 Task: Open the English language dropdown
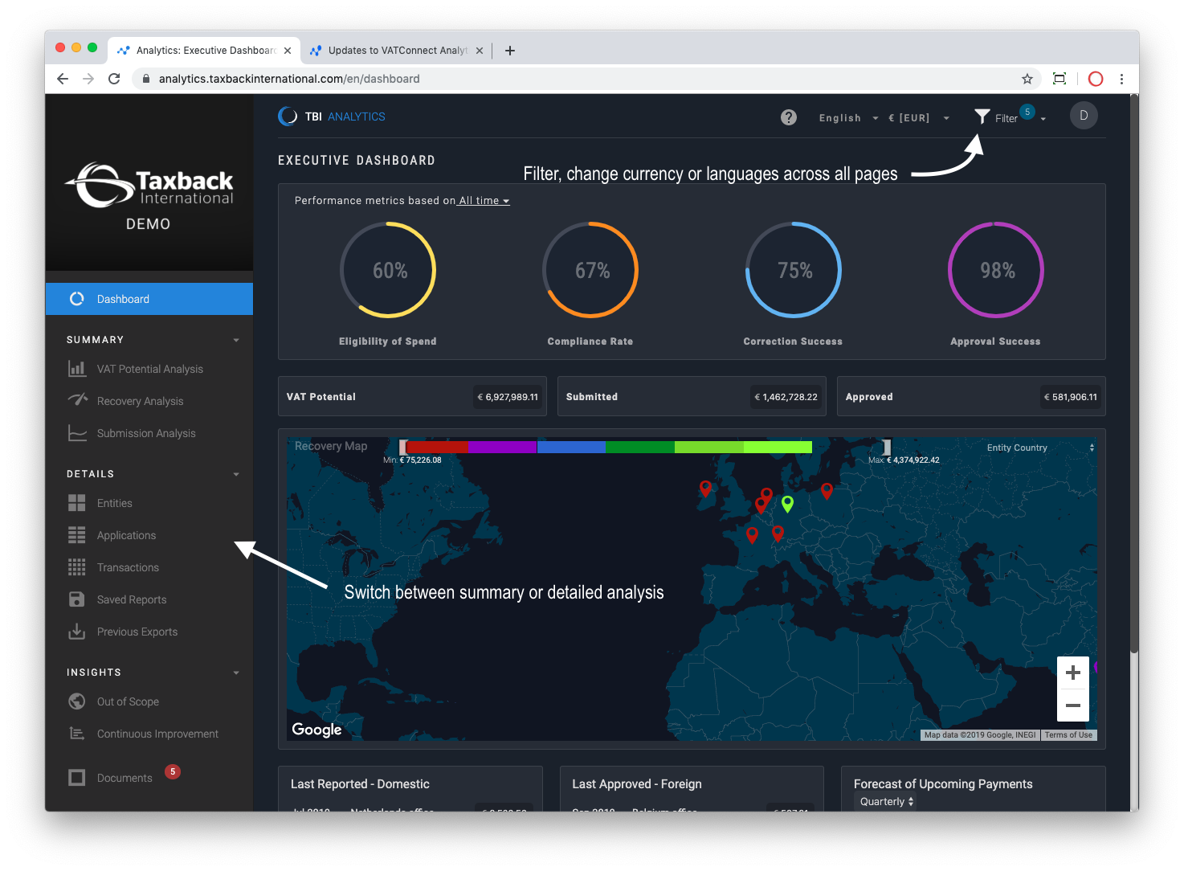pos(848,118)
